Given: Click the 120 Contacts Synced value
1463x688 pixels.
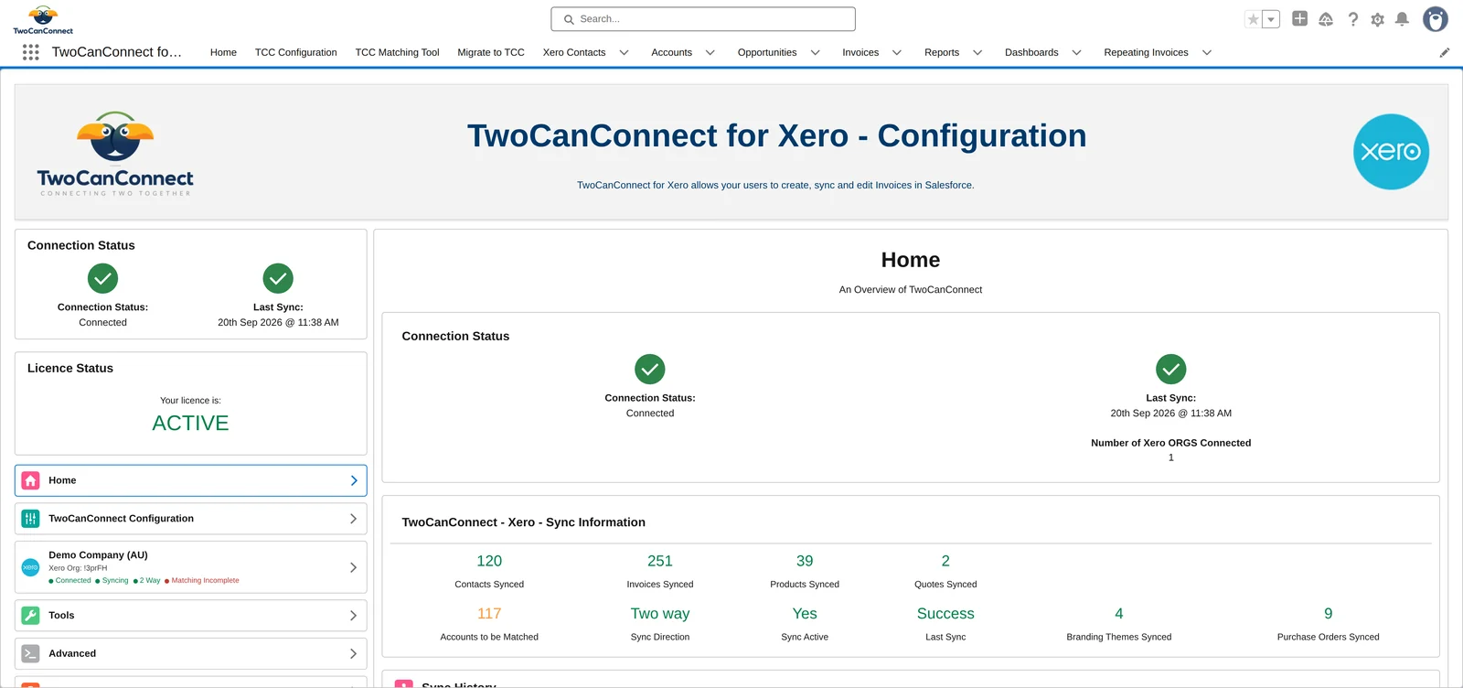Looking at the screenshot, I should pyautogui.click(x=489, y=561).
